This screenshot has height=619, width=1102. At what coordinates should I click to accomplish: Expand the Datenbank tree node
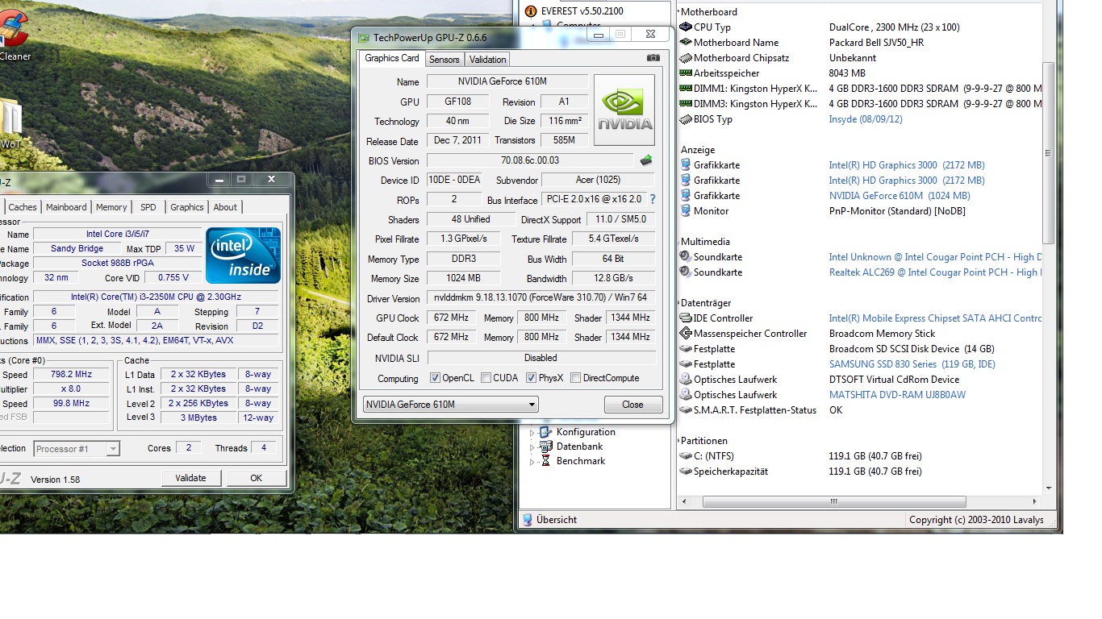click(x=532, y=447)
